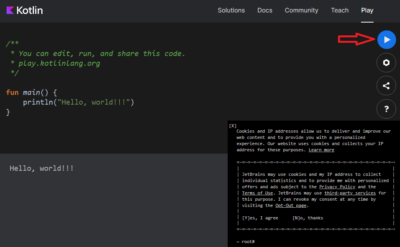This screenshot has height=247, width=400.
Task: Open the Privacy Policy link
Action: [x=337, y=187]
